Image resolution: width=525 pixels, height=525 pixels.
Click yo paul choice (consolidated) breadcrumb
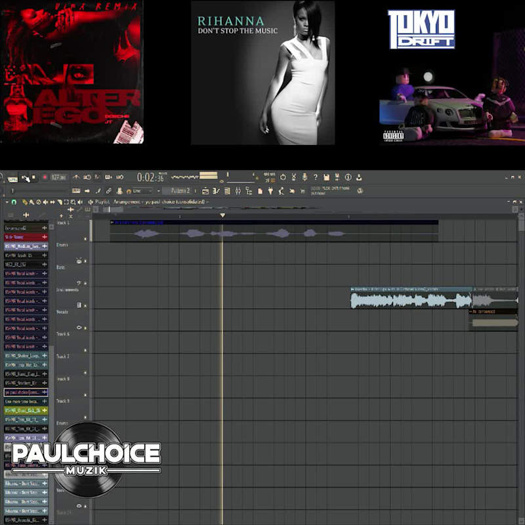tap(175, 202)
